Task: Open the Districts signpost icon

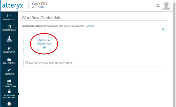Action: (x=9, y=71)
